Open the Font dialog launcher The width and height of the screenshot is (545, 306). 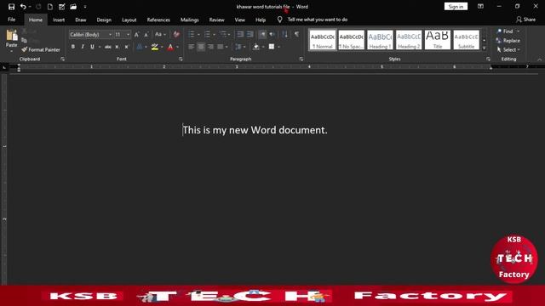pyautogui.click(x=181, y=59)
